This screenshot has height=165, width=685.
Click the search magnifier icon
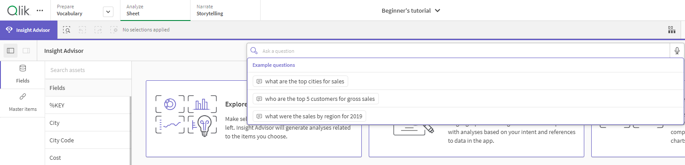pos(254,51)
